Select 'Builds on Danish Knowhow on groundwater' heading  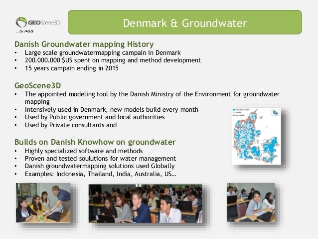[x=95, y=142]
